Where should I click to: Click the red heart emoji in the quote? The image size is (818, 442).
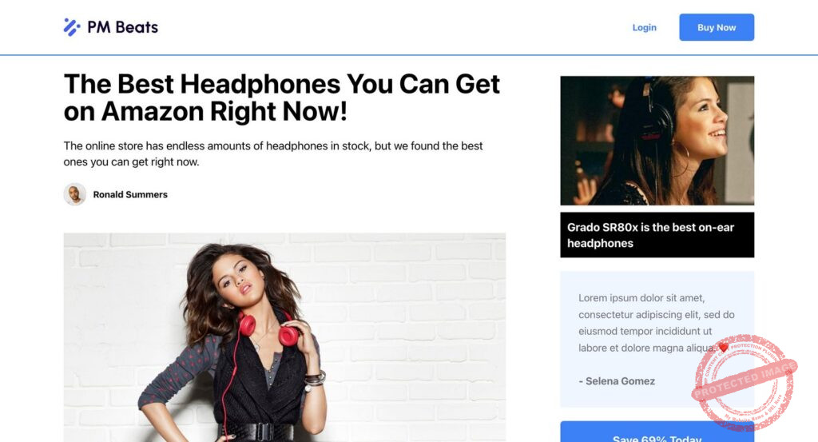[723, 347]
